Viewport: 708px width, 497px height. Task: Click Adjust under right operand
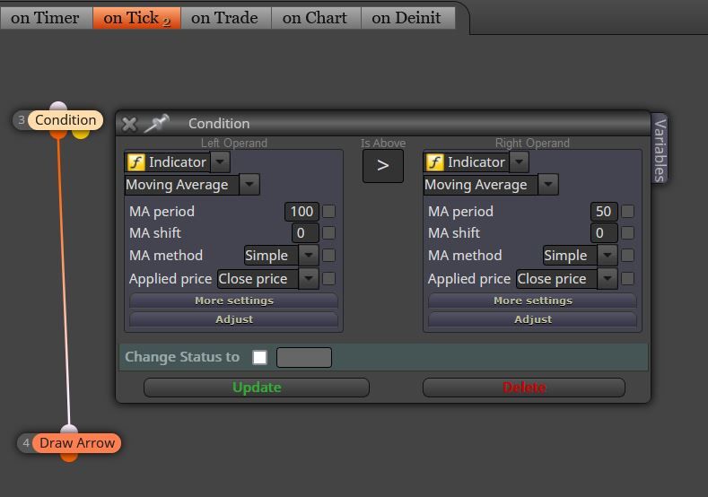tap(533, 319)
